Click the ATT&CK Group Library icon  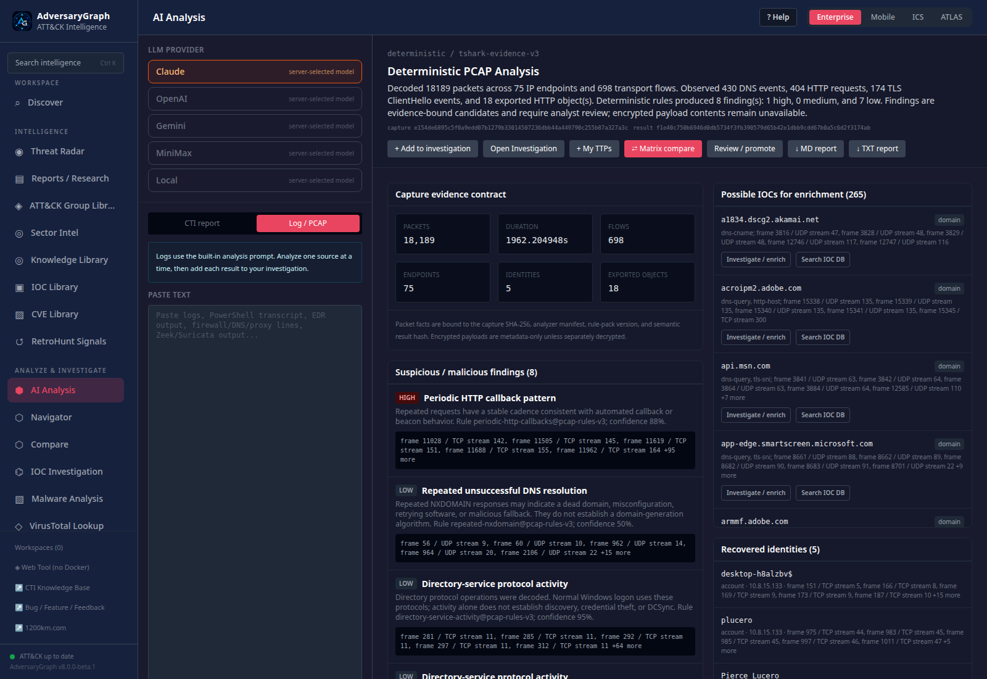pyautogui.click(x=19, y=206)
